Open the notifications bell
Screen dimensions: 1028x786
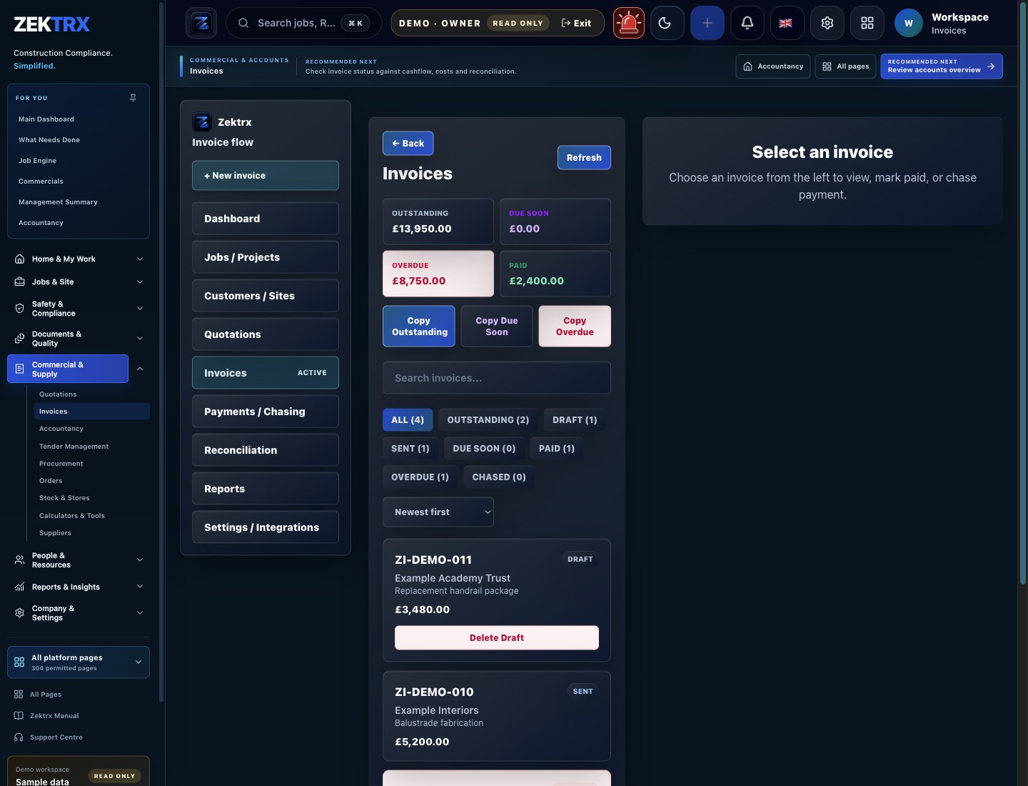tap(747, 23)
